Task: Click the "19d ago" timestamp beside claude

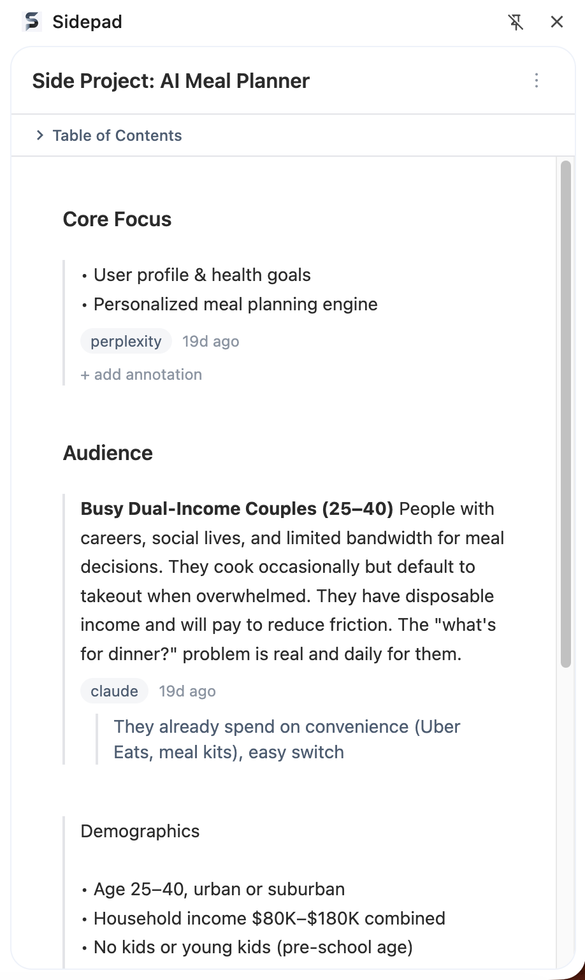Action: (x=187, y=691)
